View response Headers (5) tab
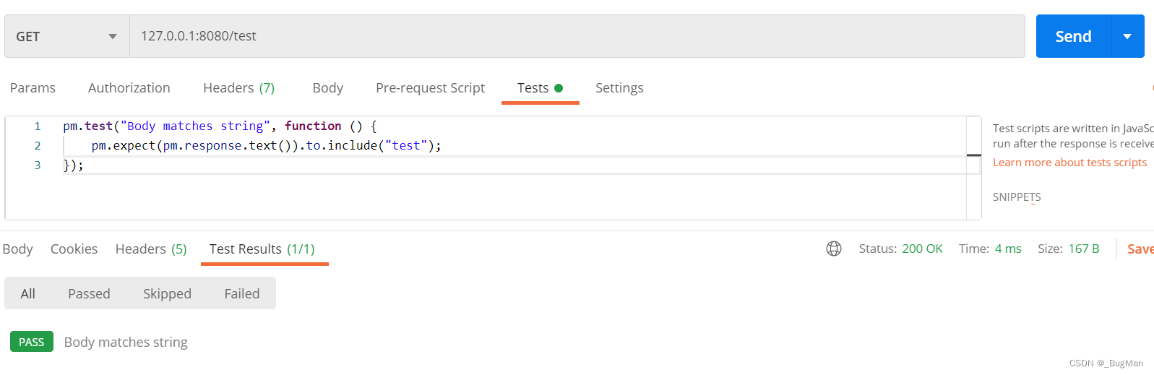 pyautogui.click(x=151, y=249)
